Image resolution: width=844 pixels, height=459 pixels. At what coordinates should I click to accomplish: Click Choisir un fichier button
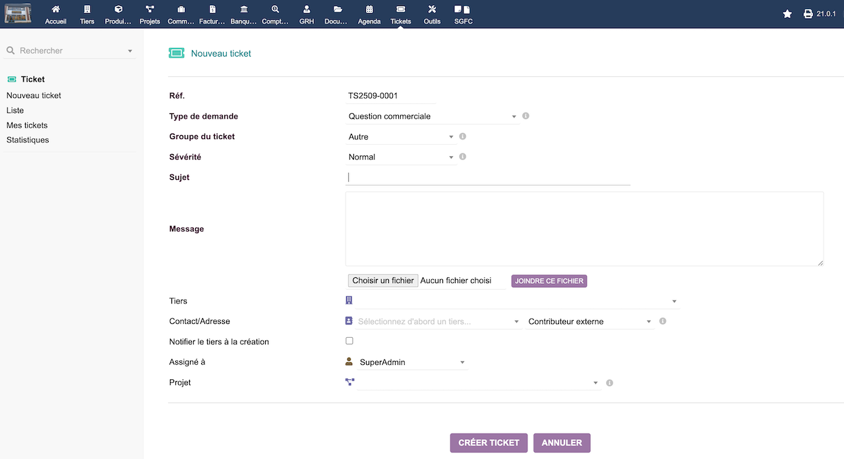(x=383, y=281)
